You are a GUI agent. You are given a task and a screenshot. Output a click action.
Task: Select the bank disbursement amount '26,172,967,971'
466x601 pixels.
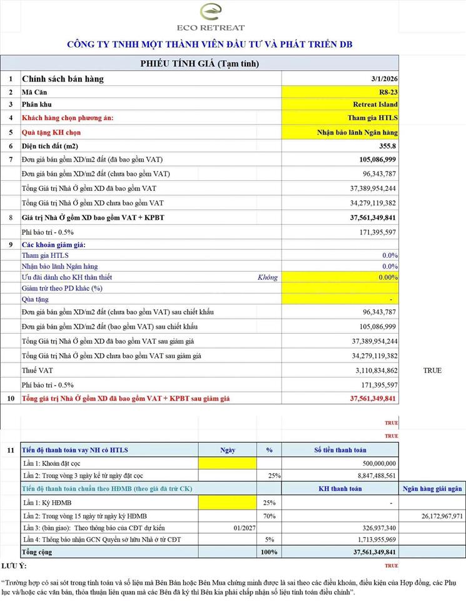[x=442, y=516]
